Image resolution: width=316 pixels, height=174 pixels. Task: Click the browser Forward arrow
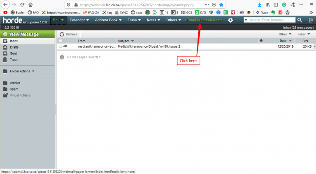point(14,5)
